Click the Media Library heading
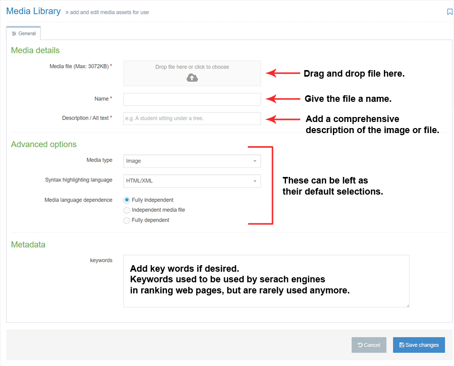 coord(34,11)
